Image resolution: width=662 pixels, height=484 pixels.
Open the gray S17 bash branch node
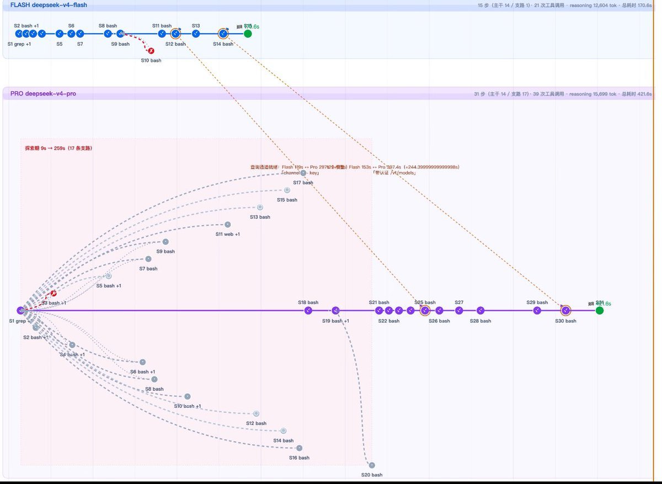coord(303,173)
